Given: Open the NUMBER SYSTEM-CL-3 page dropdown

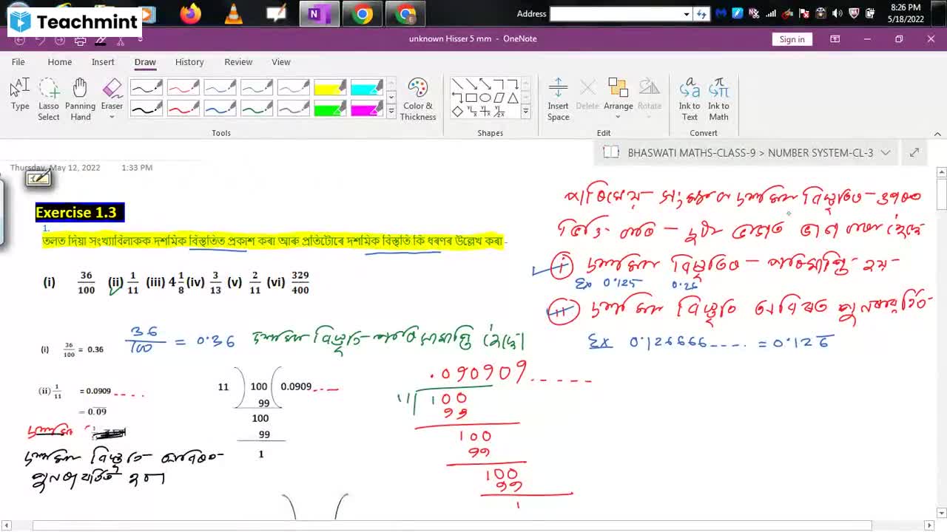Looking at the screenshot, I should point(886,152).
